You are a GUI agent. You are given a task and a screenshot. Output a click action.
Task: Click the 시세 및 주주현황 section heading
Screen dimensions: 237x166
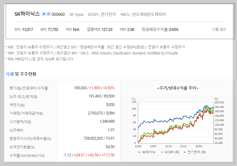pyautogui.click(x=21, y=74)
